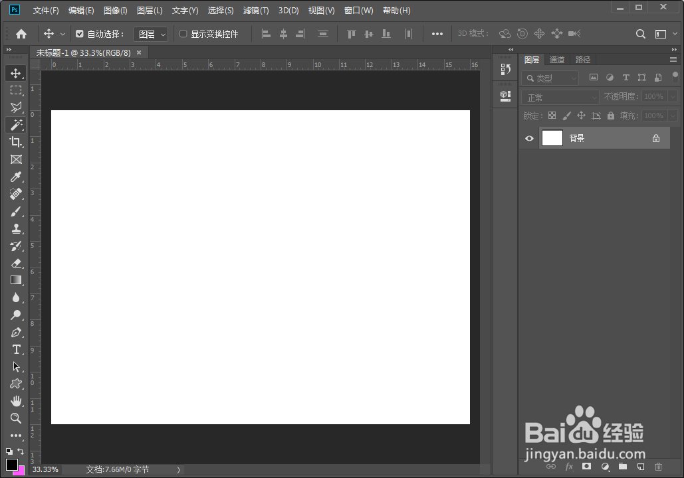Toggle smart object filter icon
Screen dimensions: 684x478
pos(658,78)
